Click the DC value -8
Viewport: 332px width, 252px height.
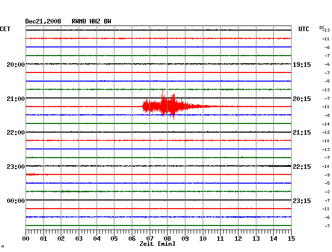coord(327,115)
